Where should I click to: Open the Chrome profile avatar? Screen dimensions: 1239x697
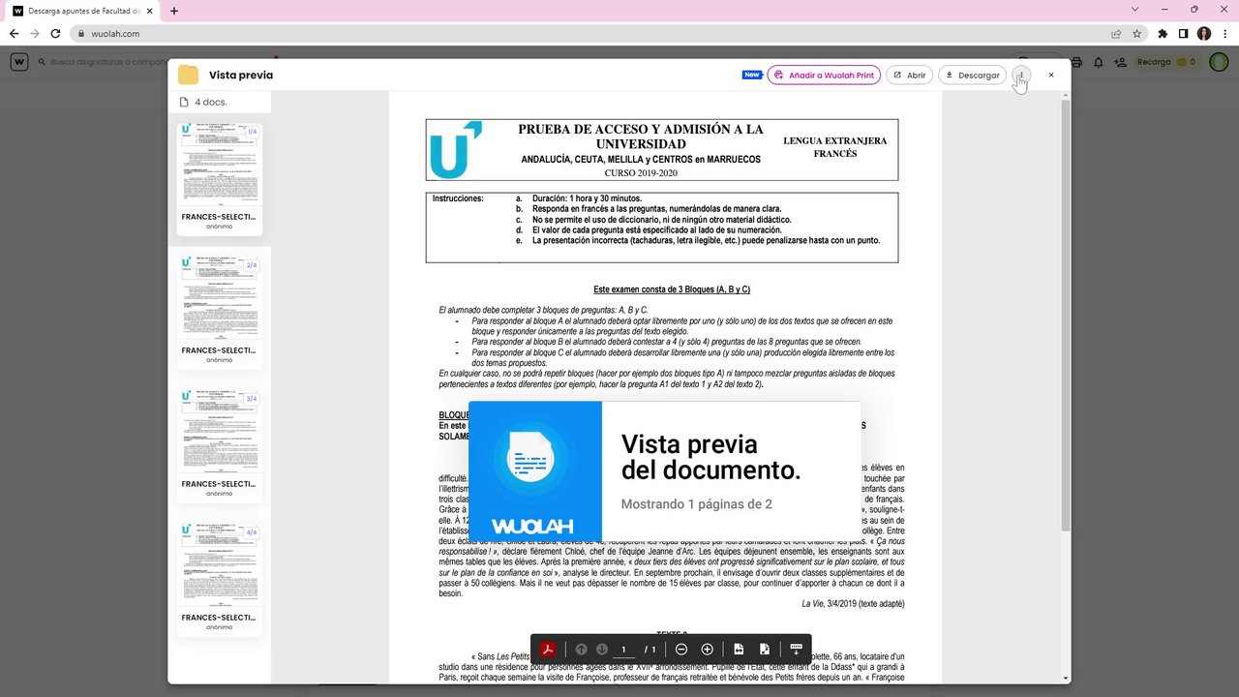pos(1204,33)
